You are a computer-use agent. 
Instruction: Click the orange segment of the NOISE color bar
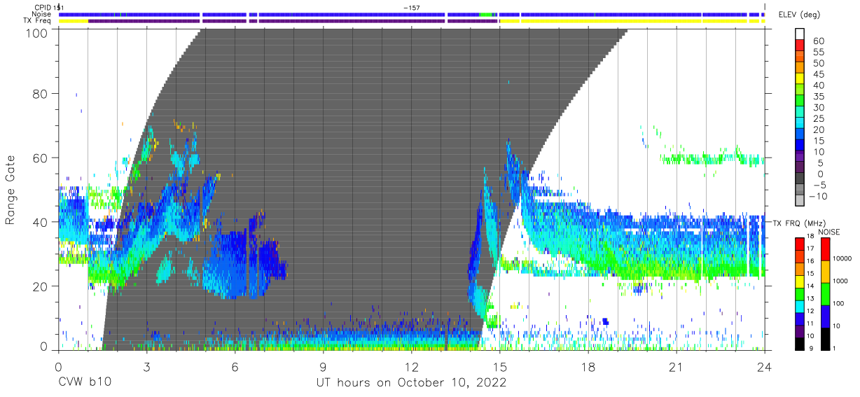click(x=825, y=272)
